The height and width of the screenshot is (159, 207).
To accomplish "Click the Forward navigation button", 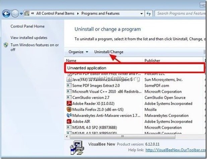I will coord(15,14).
